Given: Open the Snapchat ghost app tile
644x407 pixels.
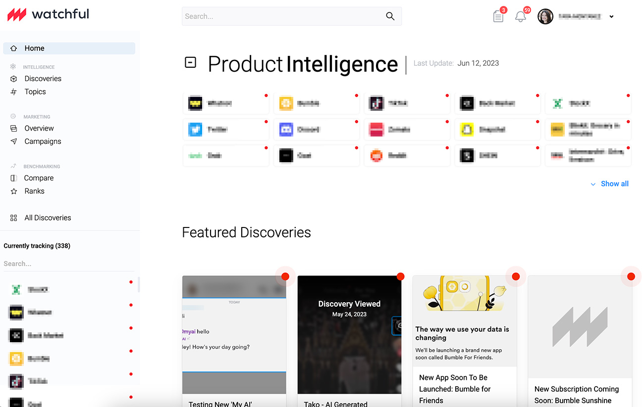Looking at the screenshot, I should click(497, 130).
